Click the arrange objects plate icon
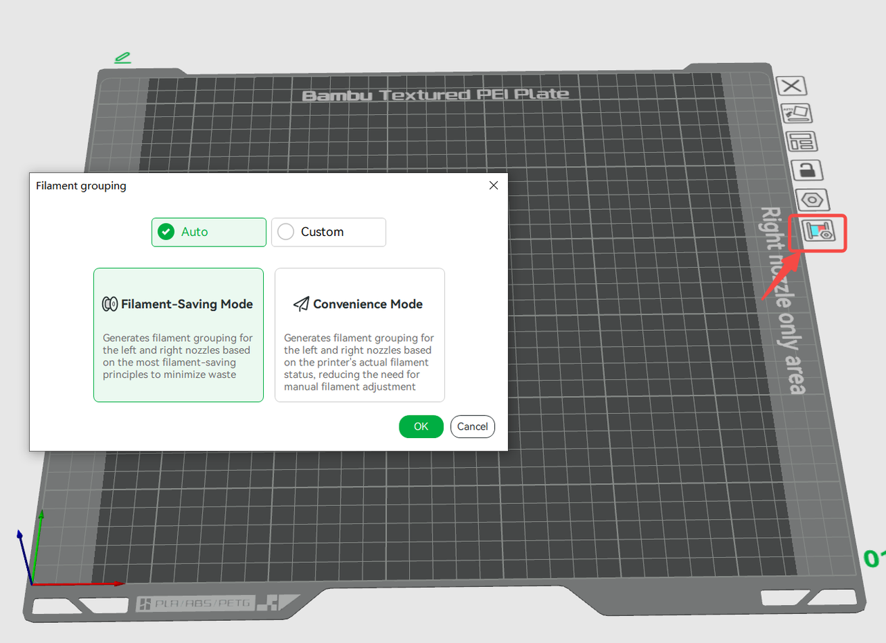The width and height of the screenshot is (886, 643). [x=802, y=141]
